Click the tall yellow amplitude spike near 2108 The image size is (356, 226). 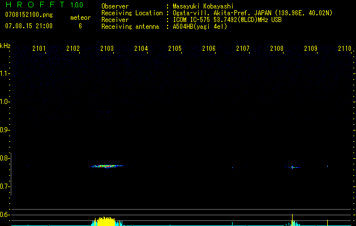point(292,220)
